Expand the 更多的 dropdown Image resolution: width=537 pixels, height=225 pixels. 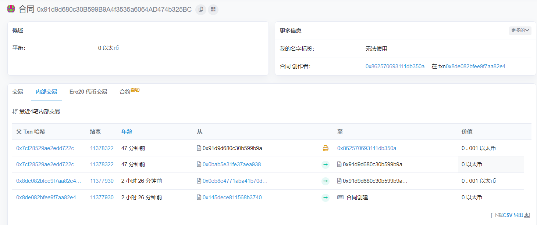click(520, 30)
